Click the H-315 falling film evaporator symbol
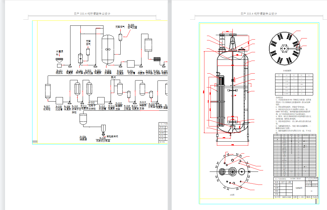Image resolution: width=327 pixels, height=210 pixels. tap(120, 89)
